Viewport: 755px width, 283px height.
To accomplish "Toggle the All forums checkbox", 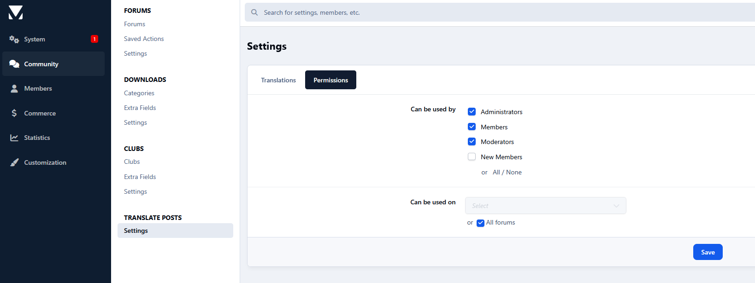I will [480, 223].
